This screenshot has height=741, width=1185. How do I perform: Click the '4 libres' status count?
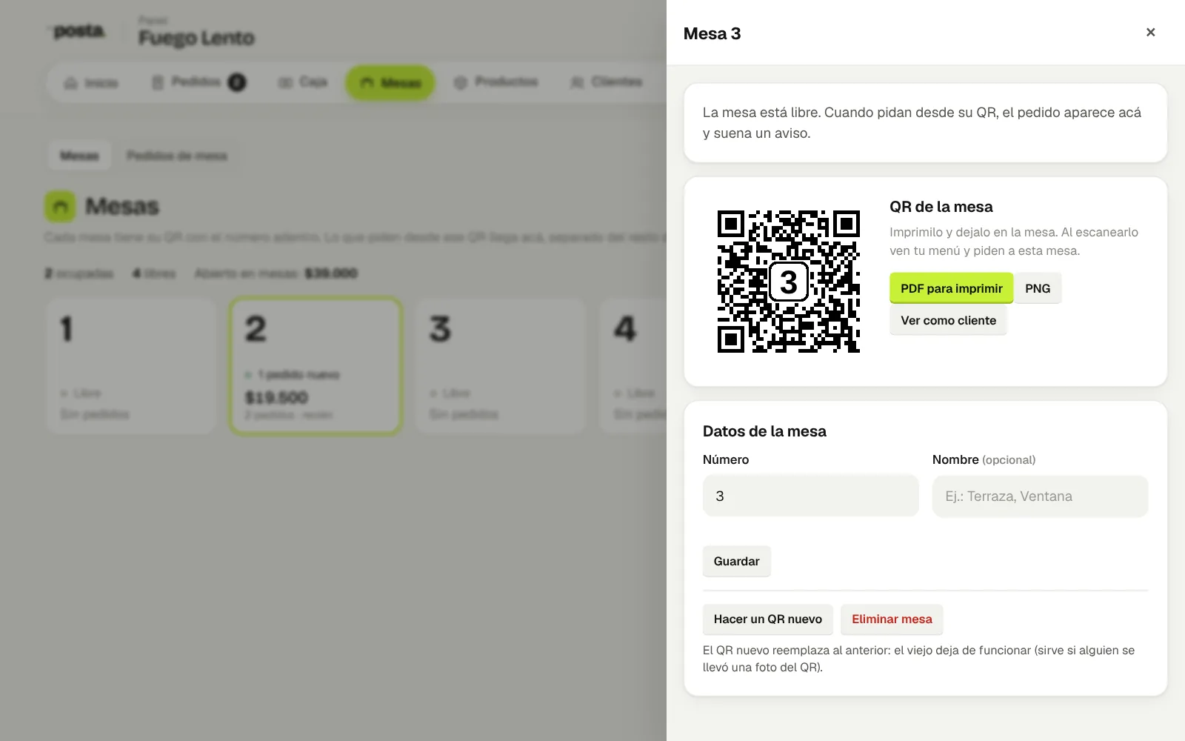154,273
